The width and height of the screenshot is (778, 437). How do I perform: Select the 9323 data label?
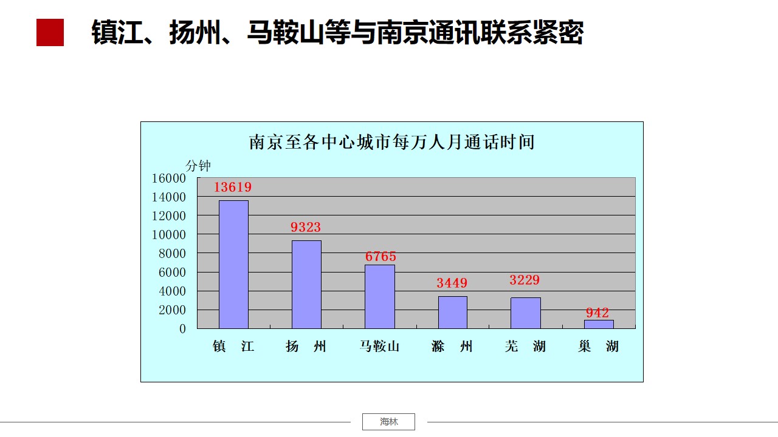(x=306, y=228)
